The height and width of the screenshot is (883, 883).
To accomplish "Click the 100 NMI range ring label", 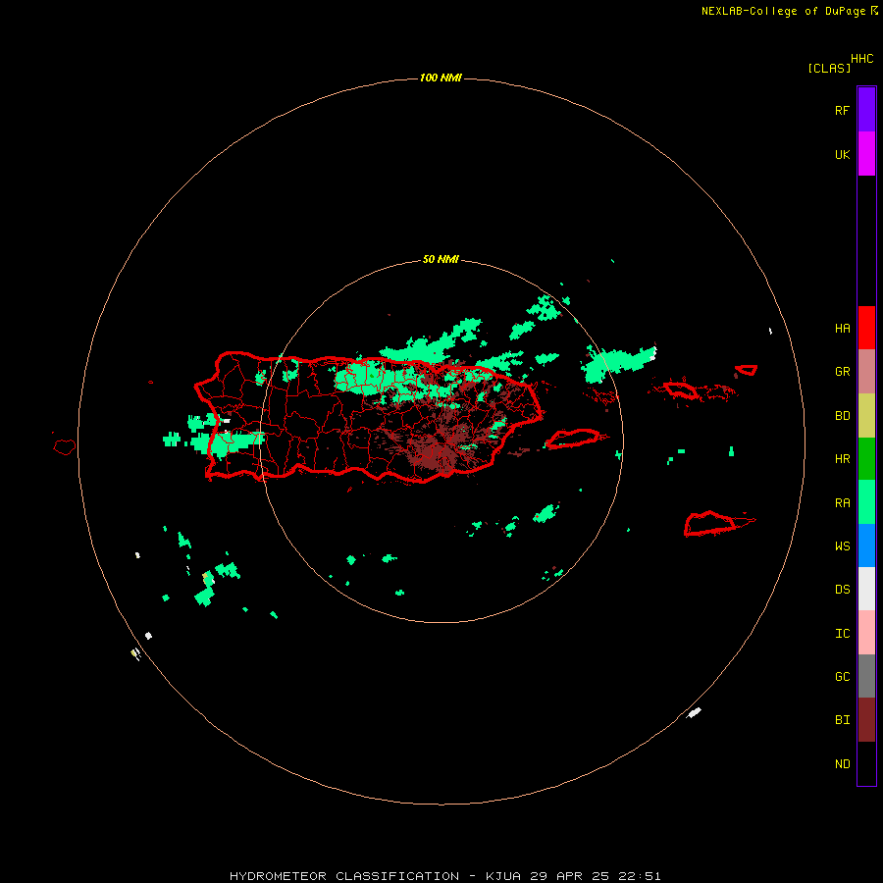I will [441, 78].
